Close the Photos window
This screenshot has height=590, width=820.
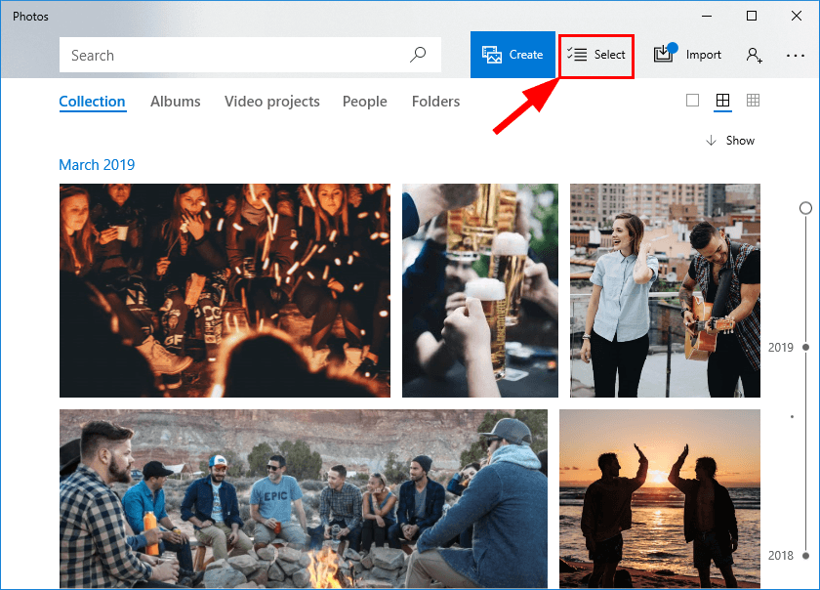[x=796, y=16]
